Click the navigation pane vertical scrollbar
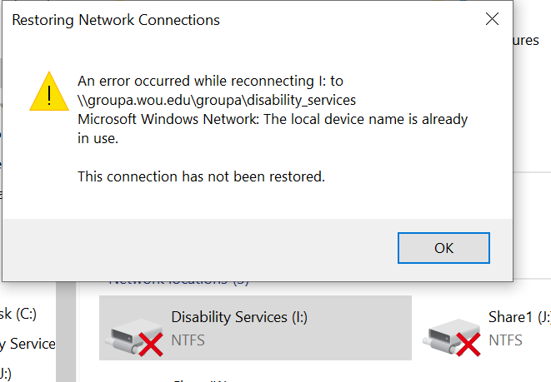Viewport: 551px width, 382px height. (66, 331)
